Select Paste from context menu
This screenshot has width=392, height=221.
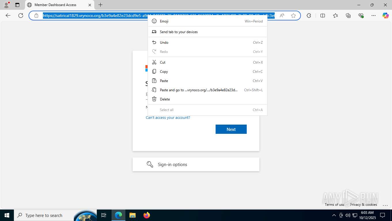[x=208, y=81]
